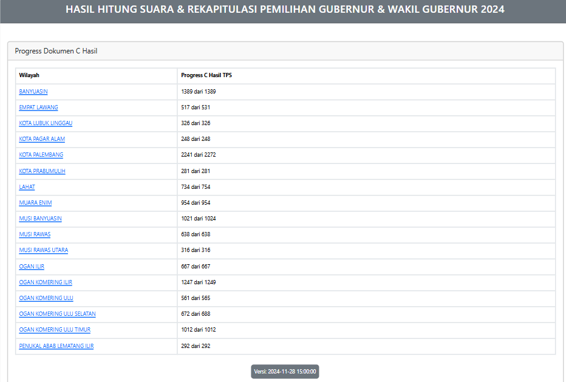Open the LAHAT region results

(x=27, y=186)
